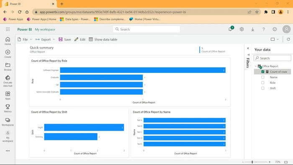Open Power Apps | Home bookmark
Screen dimensions: 293x165
pos(41,19)
